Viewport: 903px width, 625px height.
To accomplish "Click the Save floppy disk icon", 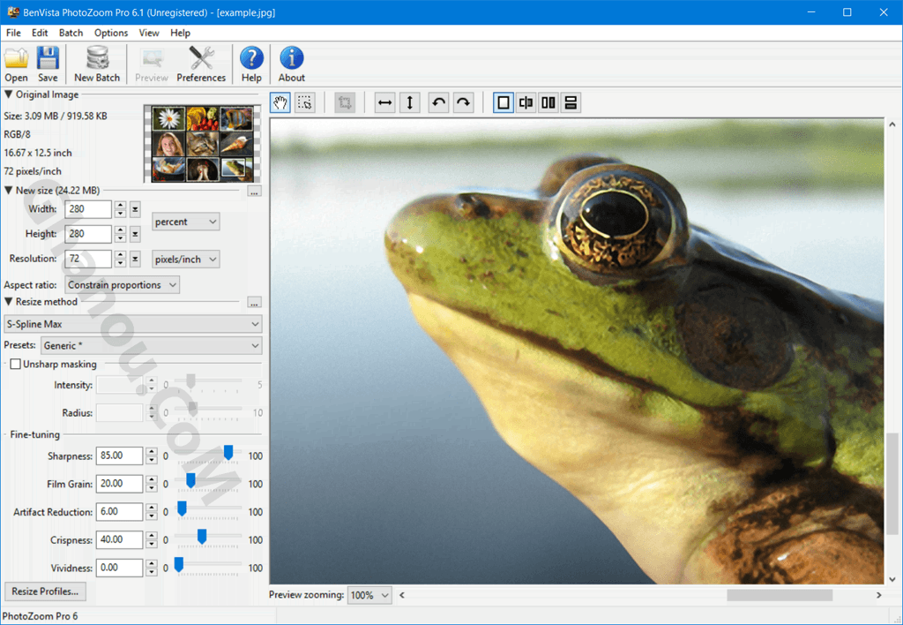I will (x=48, y=64).
